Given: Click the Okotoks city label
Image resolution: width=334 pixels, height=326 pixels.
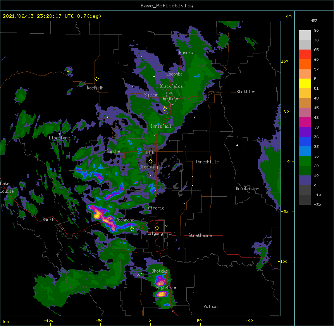Looking at the screenshot, I should coord(160,271).
